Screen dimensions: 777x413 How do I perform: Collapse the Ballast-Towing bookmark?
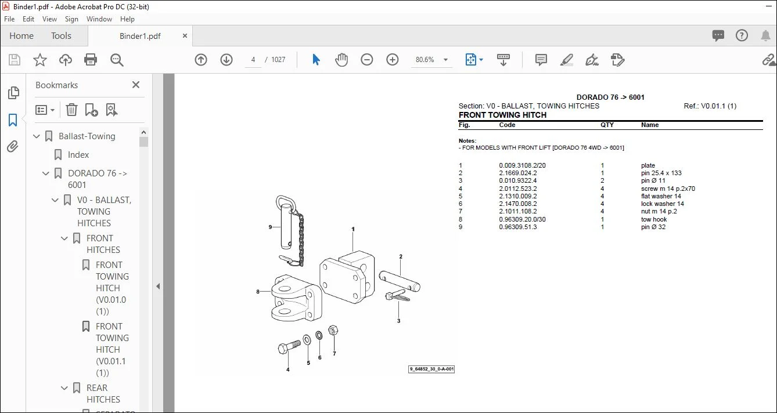tap(37, 136)
